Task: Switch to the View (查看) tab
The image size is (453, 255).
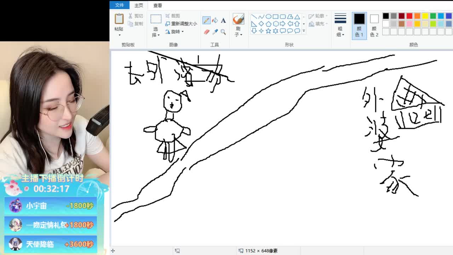Action: 158,5
